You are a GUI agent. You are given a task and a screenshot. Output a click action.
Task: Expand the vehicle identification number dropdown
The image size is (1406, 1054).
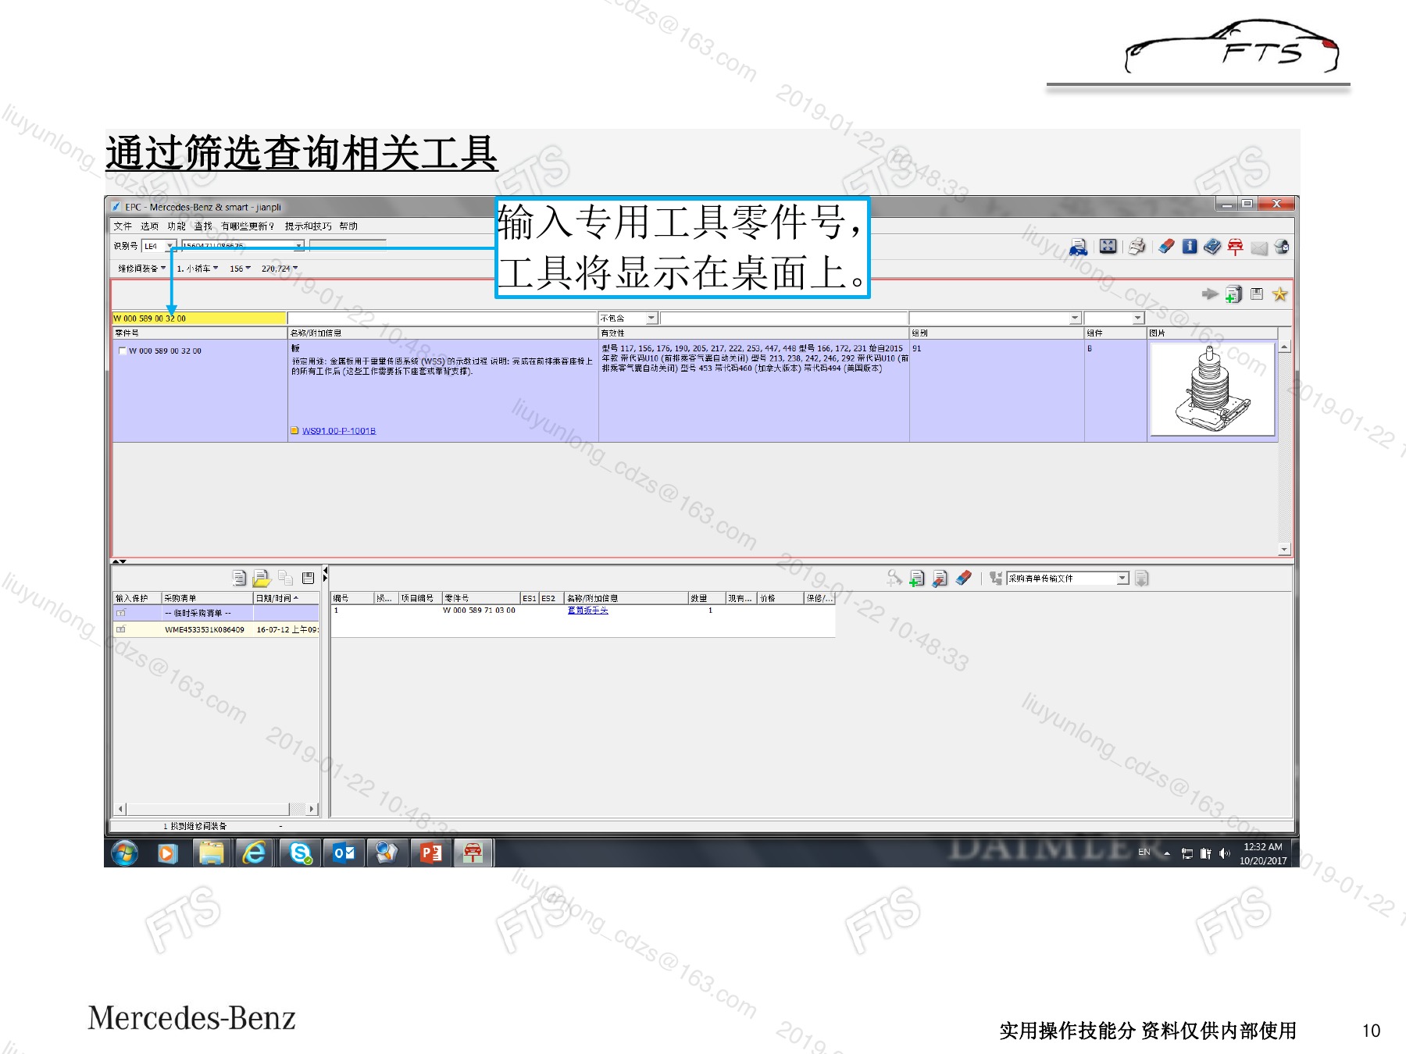298,246
